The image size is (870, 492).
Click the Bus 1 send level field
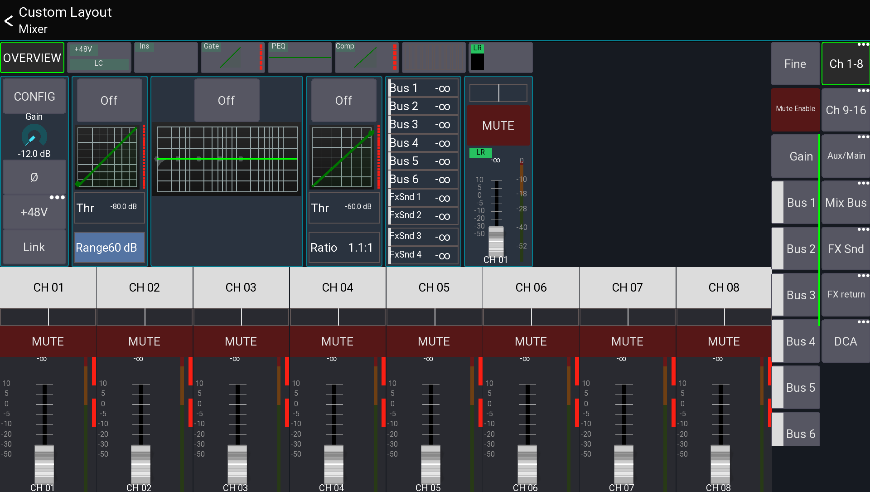point(422,88)
